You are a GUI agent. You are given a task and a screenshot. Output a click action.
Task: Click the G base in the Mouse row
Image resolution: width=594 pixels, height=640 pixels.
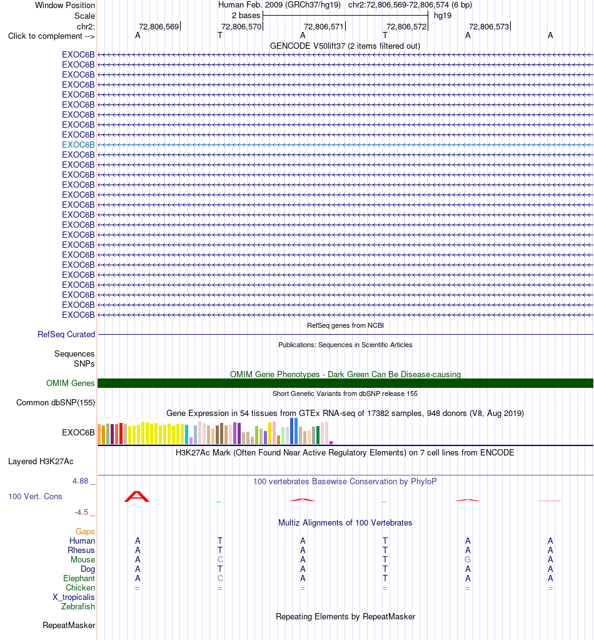point(468,559)
